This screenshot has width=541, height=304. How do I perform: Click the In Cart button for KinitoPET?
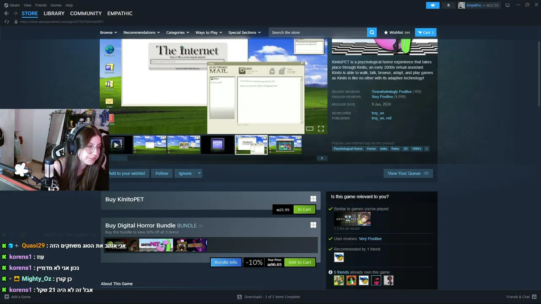point(304,209)
